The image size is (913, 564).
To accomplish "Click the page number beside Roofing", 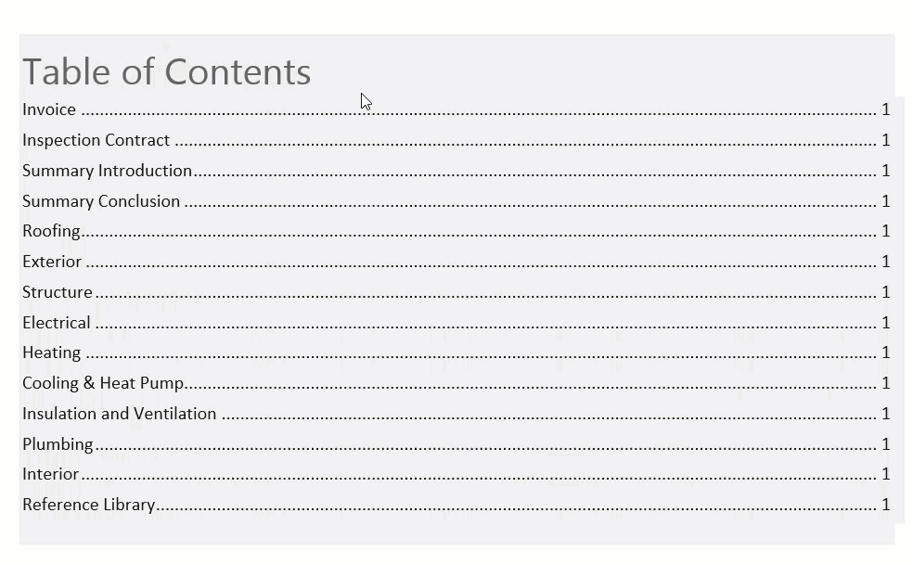I will pyautogui.click(x=886, y=231).
